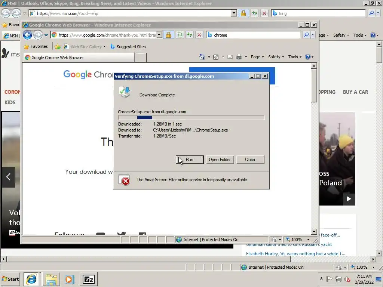The image size is (383, 287).
Task: Select the Google Chrome Web Browser tab
Action: tap(79, 58)
